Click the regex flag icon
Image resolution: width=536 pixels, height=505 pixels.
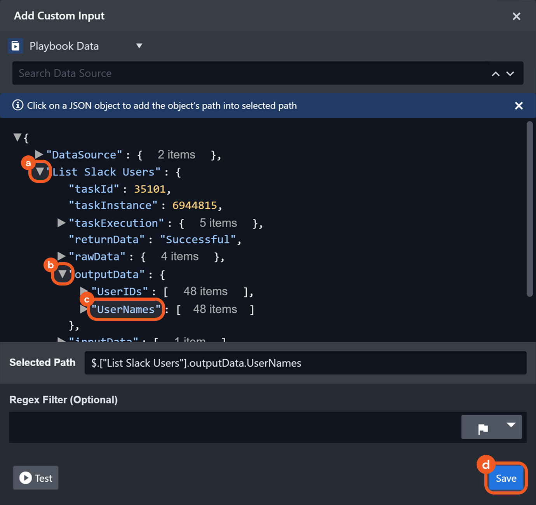coord(483,428)
